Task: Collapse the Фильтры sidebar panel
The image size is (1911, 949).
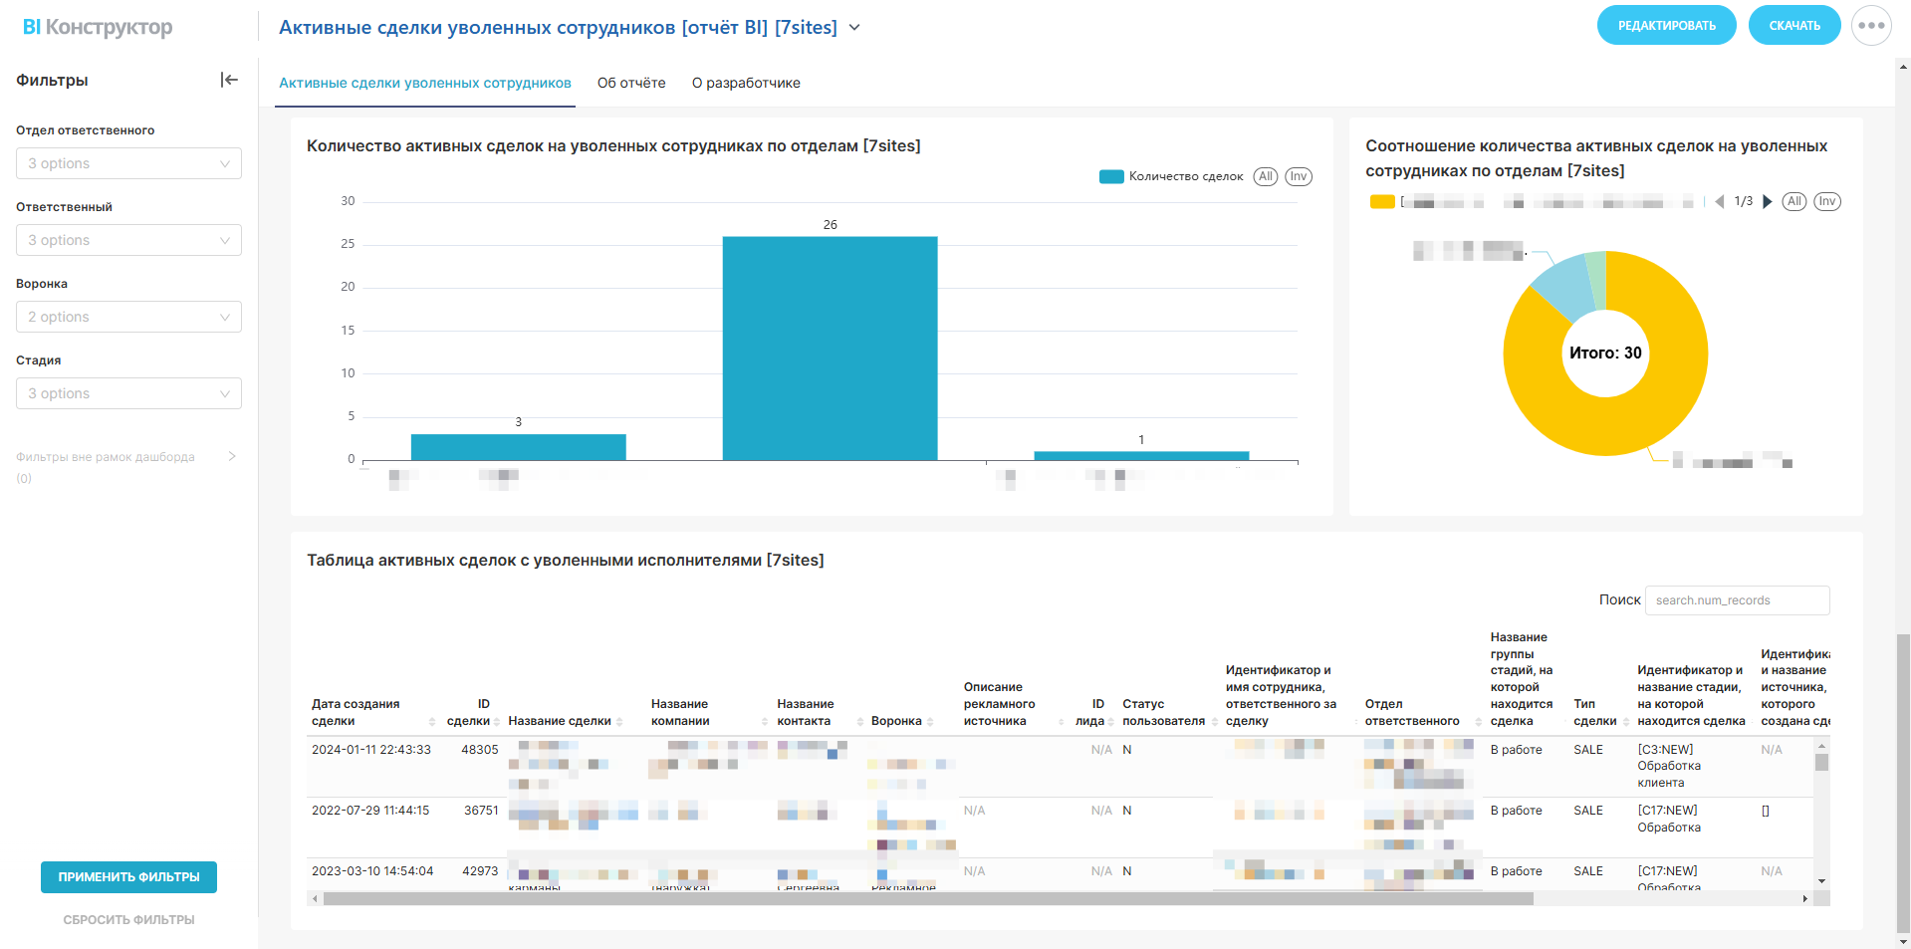Action: pos(229,80)
